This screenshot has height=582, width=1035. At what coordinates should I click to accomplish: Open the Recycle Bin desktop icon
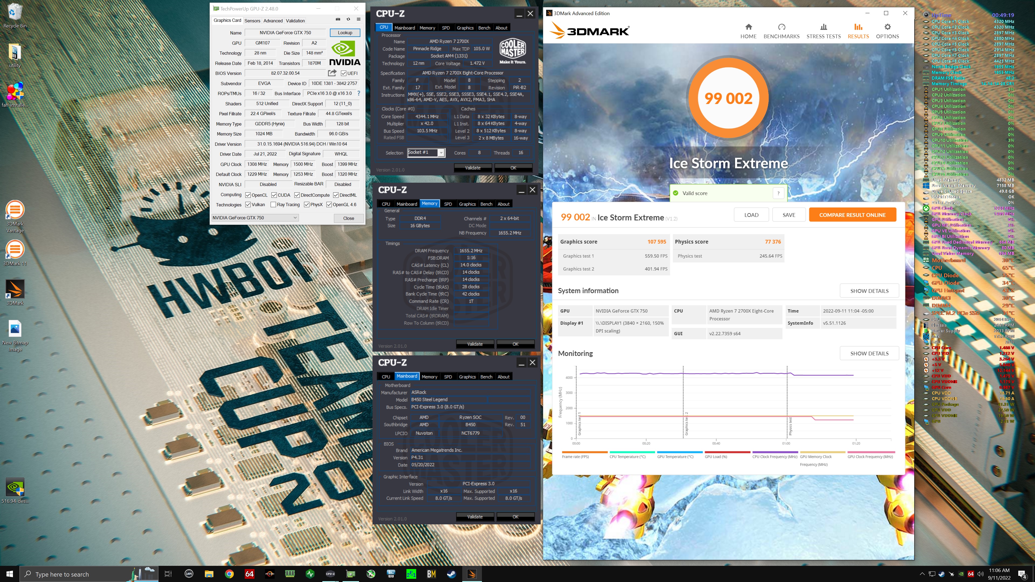point(15,16)
